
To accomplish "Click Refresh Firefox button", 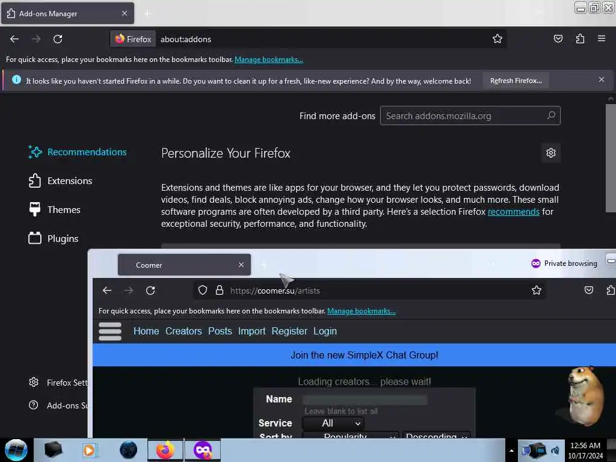I will (516, 81).
